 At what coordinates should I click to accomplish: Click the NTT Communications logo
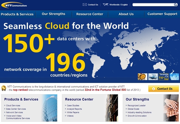pos(14,5)
